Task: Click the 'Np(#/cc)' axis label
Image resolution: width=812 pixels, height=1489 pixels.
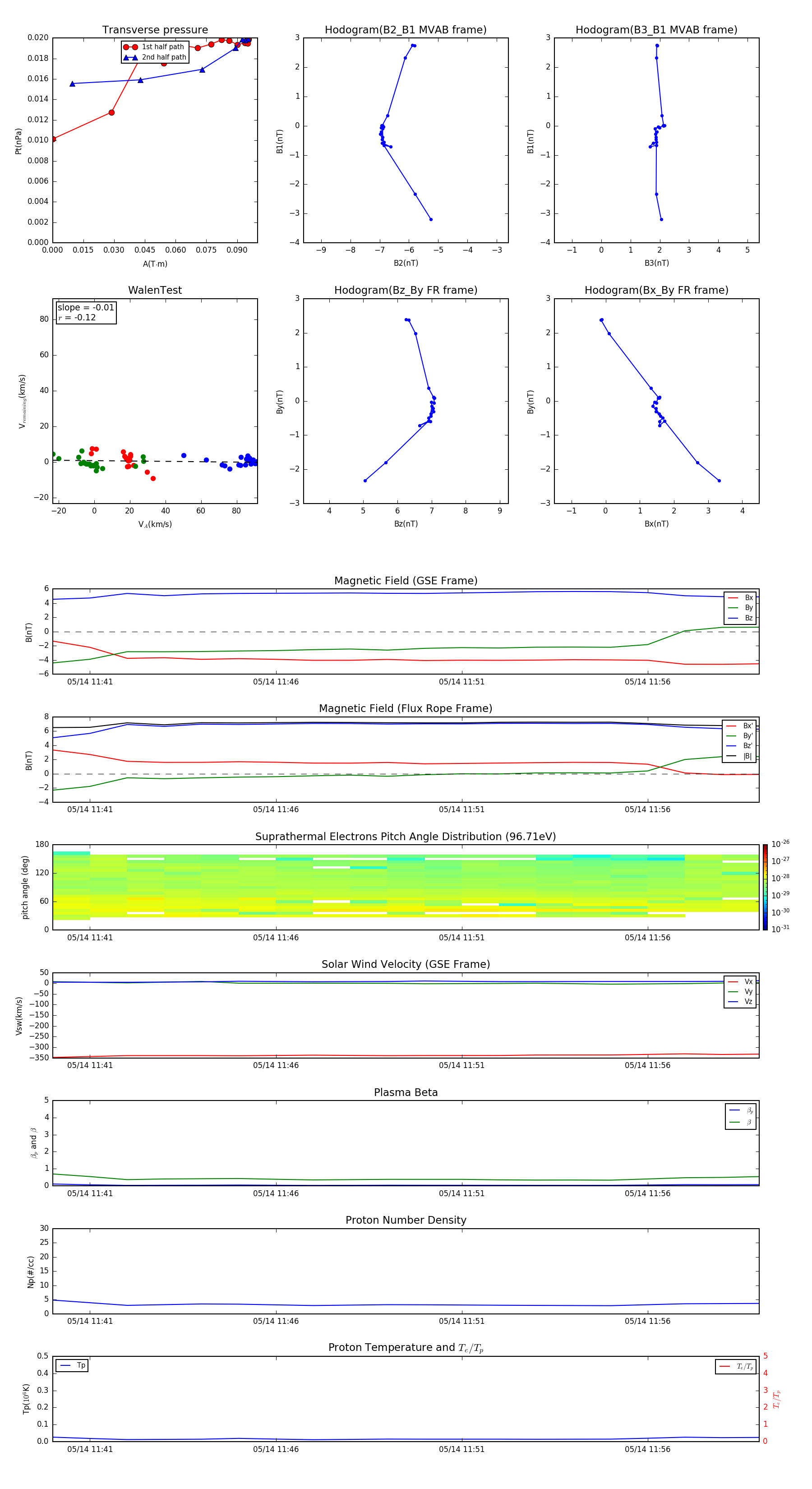Action: 31,1272
